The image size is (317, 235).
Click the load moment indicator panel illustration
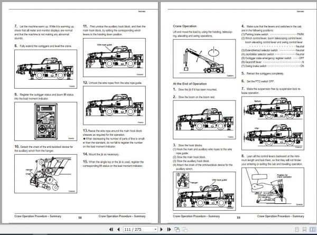tap(45, 121)
